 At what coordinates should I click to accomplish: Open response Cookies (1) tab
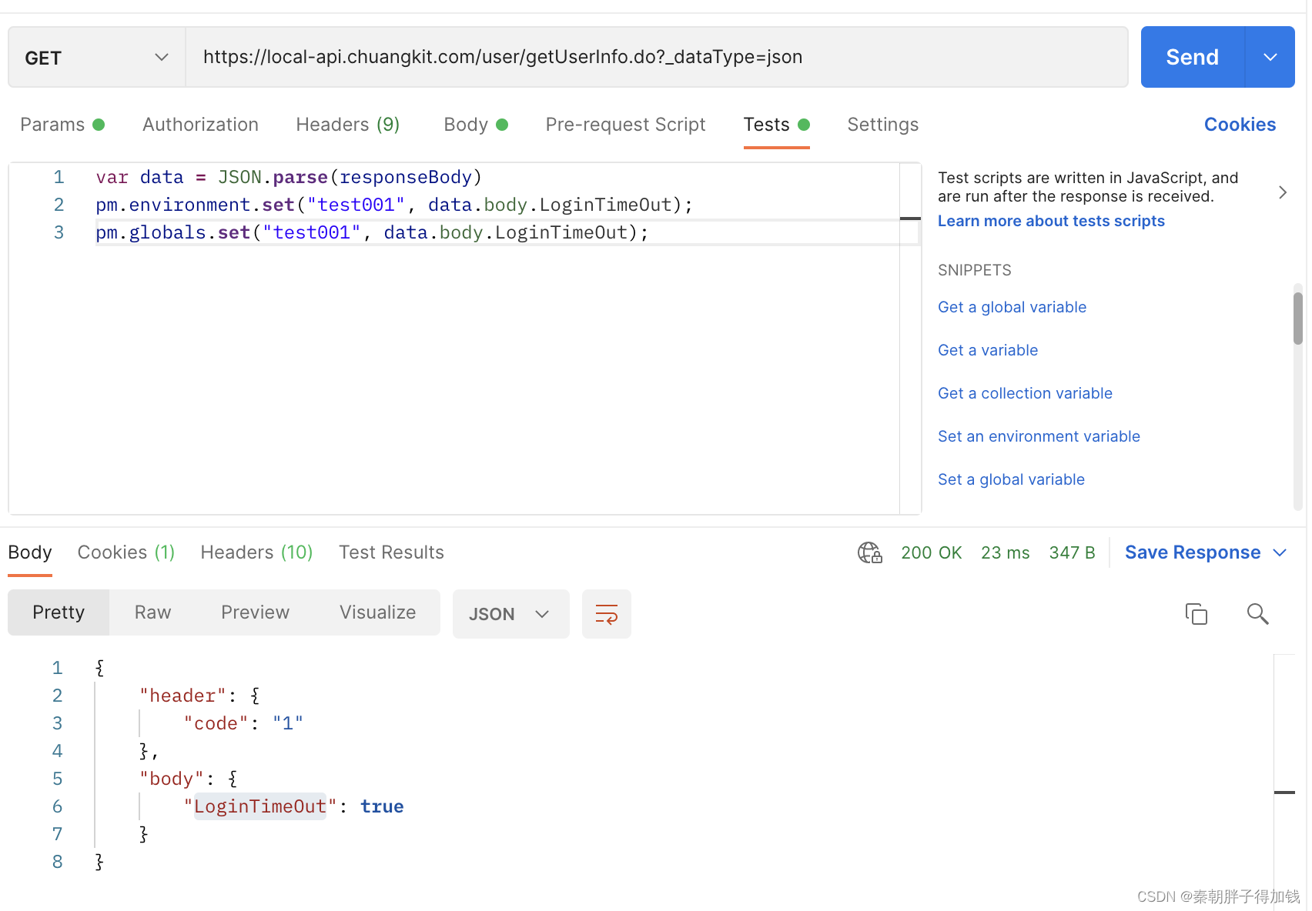click(126, 552)
